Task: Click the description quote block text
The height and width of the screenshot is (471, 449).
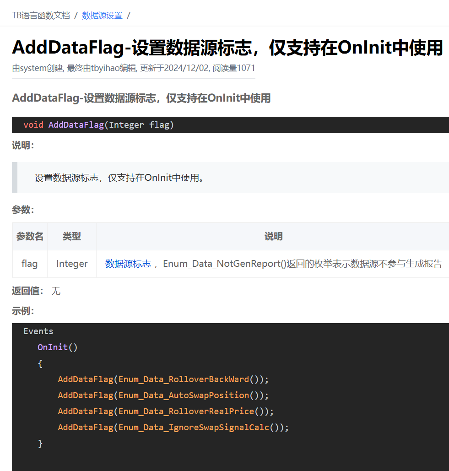Action: (119, 178)
